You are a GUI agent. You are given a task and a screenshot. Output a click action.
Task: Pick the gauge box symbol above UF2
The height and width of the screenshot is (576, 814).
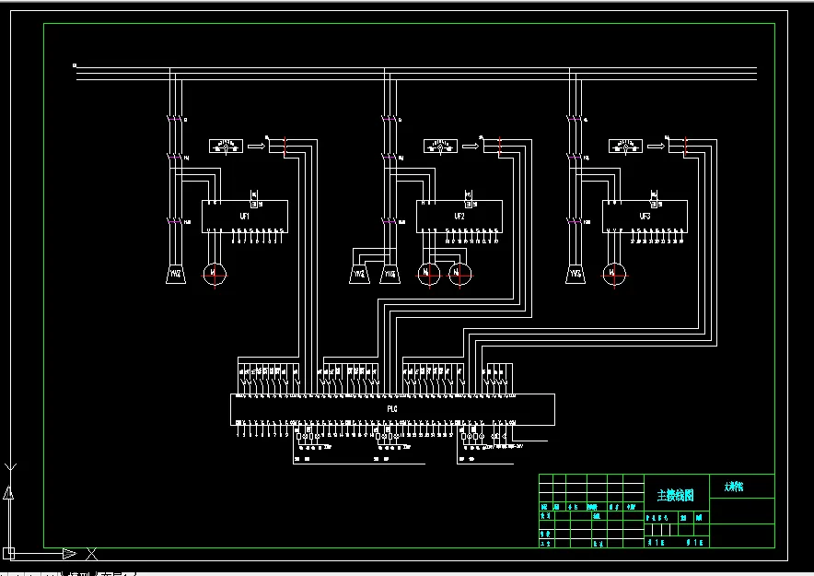point(440,146)
